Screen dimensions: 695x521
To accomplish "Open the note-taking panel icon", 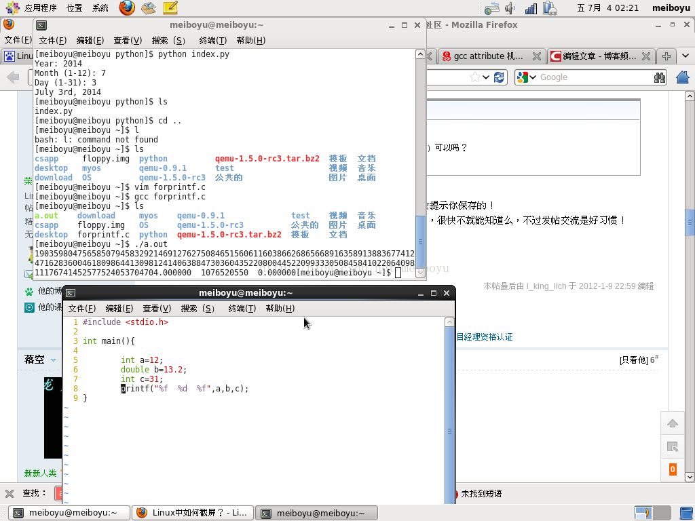I will (170, 7).
